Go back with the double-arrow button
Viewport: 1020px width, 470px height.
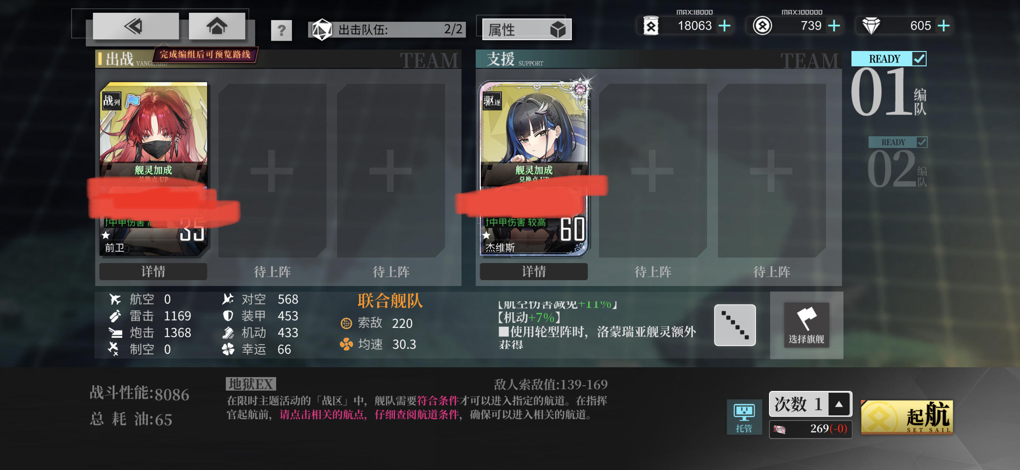coord(135,26)
